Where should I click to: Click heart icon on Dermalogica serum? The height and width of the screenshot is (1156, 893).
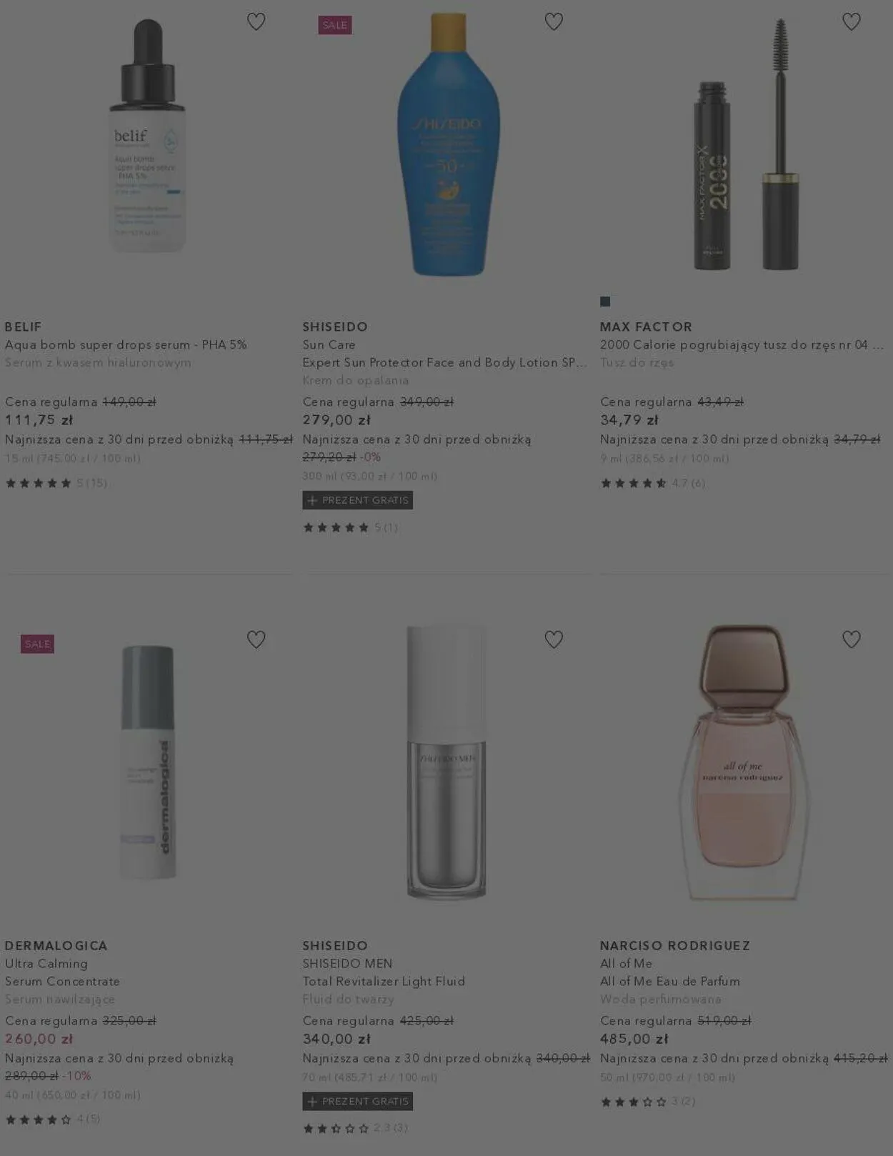tap(256, 639)
